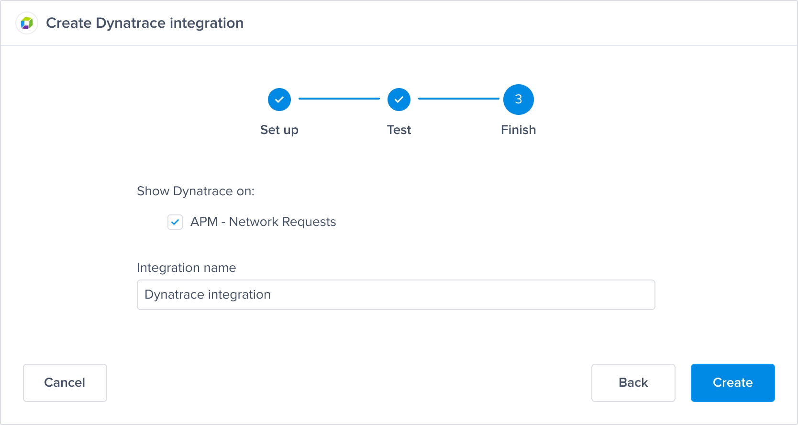Select the Test step label
Screen dimensions: 798x425
[x=399, y=130]
